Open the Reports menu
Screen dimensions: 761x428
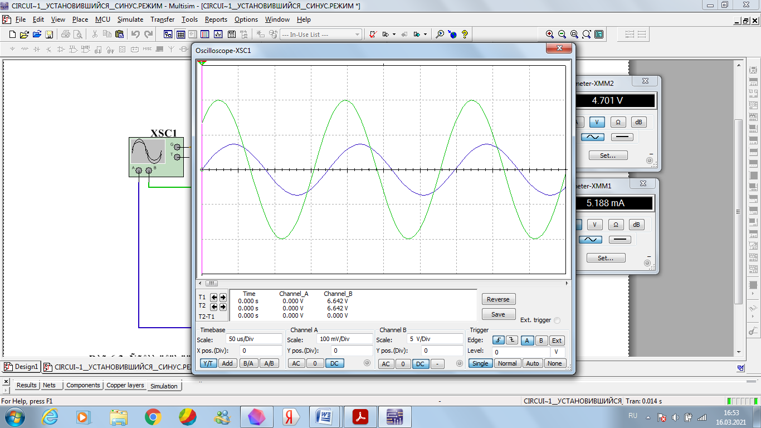(216, 19)
